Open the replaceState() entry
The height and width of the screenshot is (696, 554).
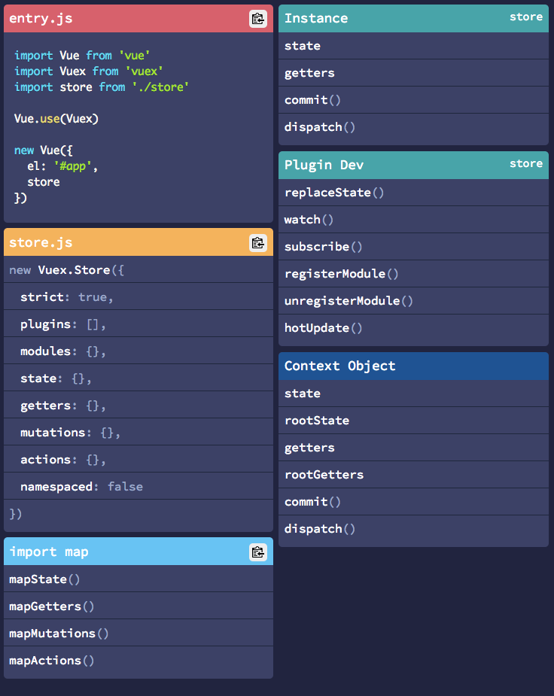click(413, 193)
